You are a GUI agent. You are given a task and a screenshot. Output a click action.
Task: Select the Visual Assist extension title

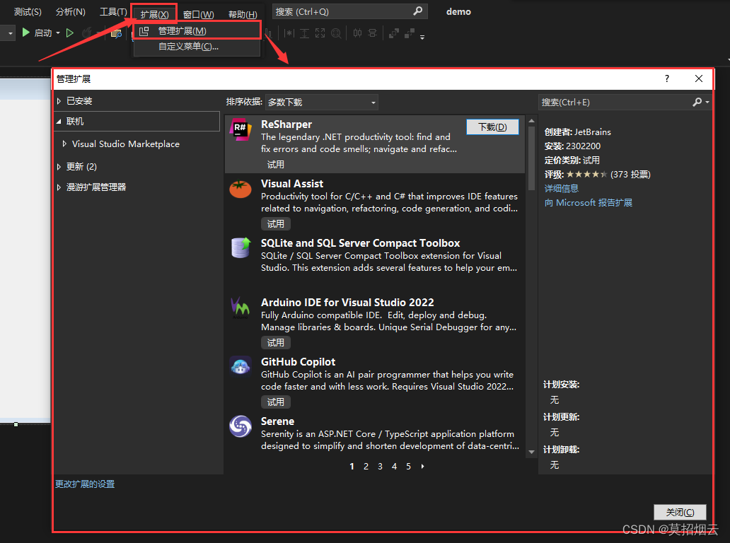[x=292, y=184]
